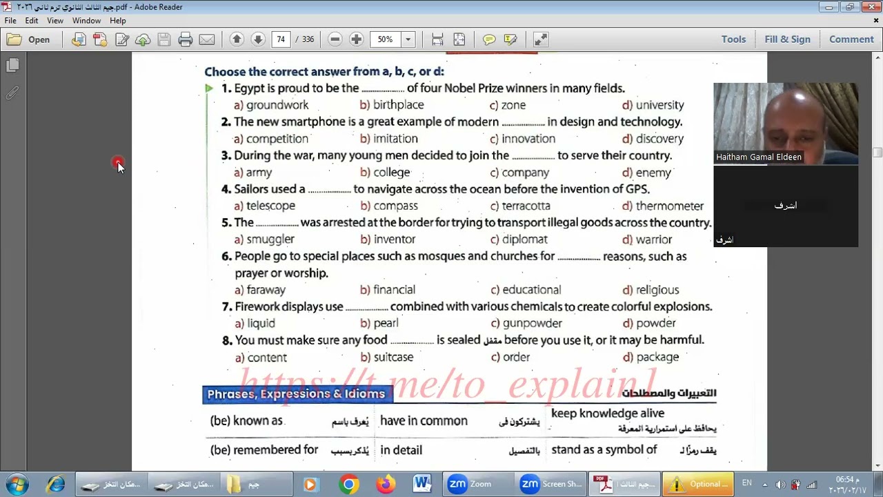Click the Add sticky note icon
The height and width of the screenshot is (497, 883).
[489, 39]
